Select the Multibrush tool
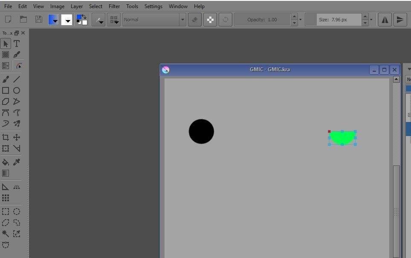The image size is (411, 258). [17, 124]
